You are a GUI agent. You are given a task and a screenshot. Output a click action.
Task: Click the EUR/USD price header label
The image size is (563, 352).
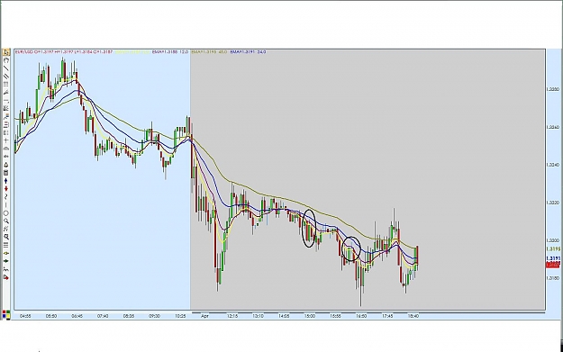64,52
